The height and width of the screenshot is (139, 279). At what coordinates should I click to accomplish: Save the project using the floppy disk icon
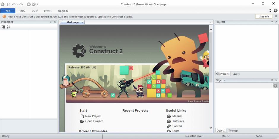pos(8,4)
